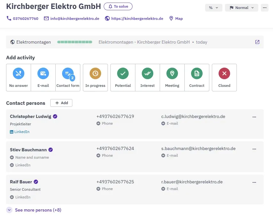
Task: Add LinkedIn for Stiev Bauchmann
Action: pyautogui.click(x=20, y=165)
